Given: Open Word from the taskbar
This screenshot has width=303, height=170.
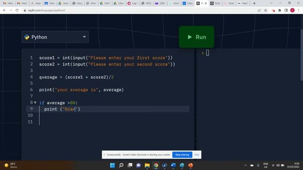Looking at the screenshot, I should click(173, 165).
